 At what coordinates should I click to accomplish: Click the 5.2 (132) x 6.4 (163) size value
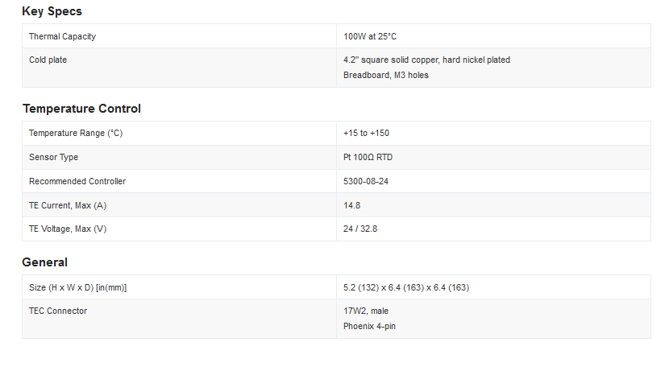[406, 287]
